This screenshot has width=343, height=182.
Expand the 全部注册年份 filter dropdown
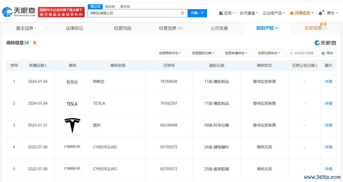(x=269, y=53)
